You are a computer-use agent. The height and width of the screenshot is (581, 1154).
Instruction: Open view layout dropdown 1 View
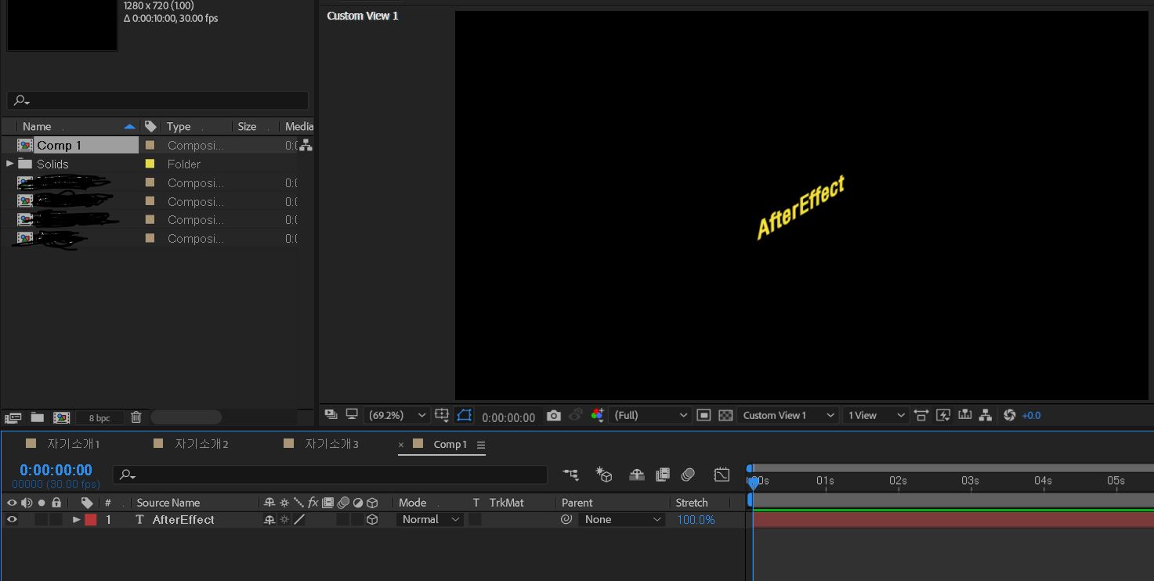875,415
